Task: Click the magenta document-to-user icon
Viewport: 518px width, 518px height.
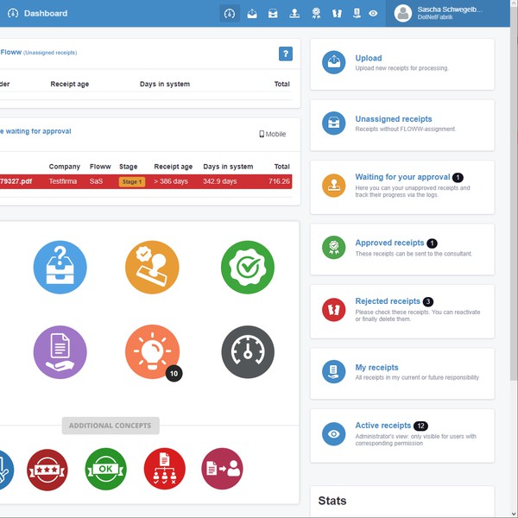Action: click(222, 469)
